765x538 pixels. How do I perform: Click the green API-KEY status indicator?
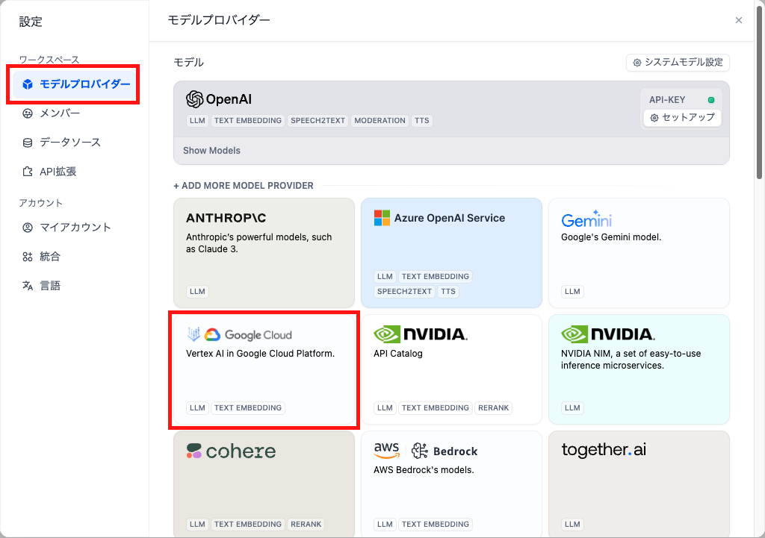click(x=711, y=100)
